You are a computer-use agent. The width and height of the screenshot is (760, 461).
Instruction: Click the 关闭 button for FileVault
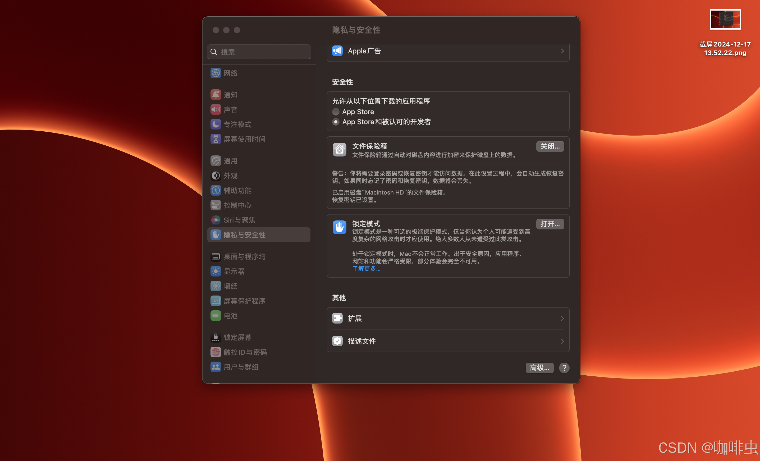(550, 146)
